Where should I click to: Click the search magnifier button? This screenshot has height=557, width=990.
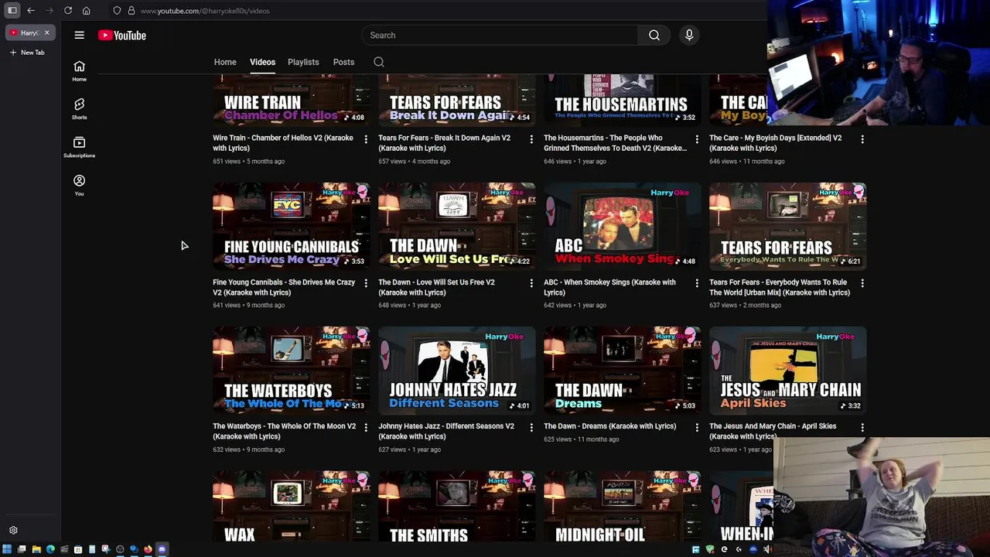click(x=654, y=35)
